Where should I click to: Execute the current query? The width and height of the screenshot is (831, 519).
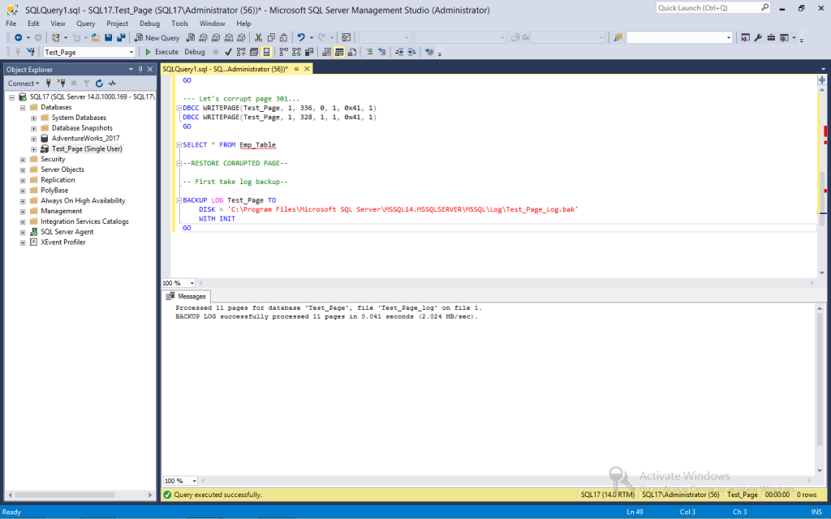pyautogui.click(x=162, y=51)
